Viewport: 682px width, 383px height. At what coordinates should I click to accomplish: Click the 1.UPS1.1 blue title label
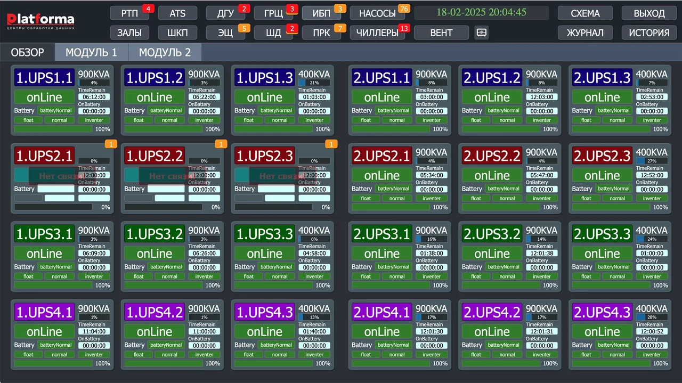(x=44, y=78)
